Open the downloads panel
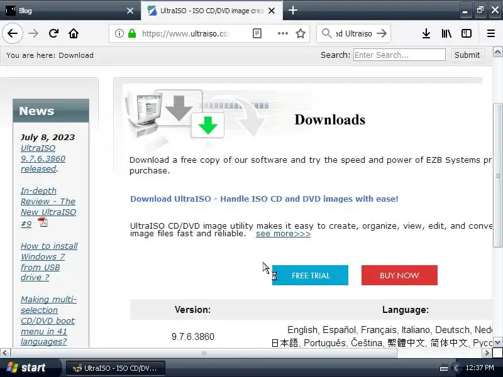 (x=426, y=33)
